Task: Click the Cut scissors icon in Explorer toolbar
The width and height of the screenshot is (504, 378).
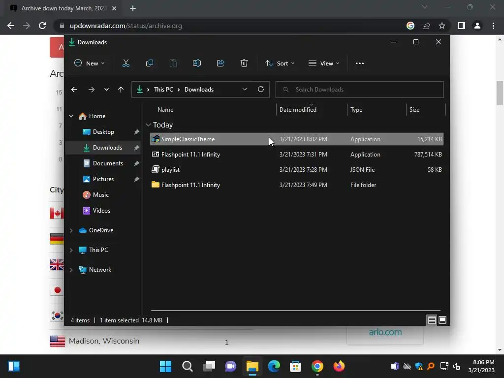Action: point(126,63)
